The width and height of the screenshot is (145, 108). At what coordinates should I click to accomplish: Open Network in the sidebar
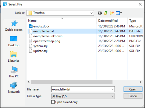[14, 87]
